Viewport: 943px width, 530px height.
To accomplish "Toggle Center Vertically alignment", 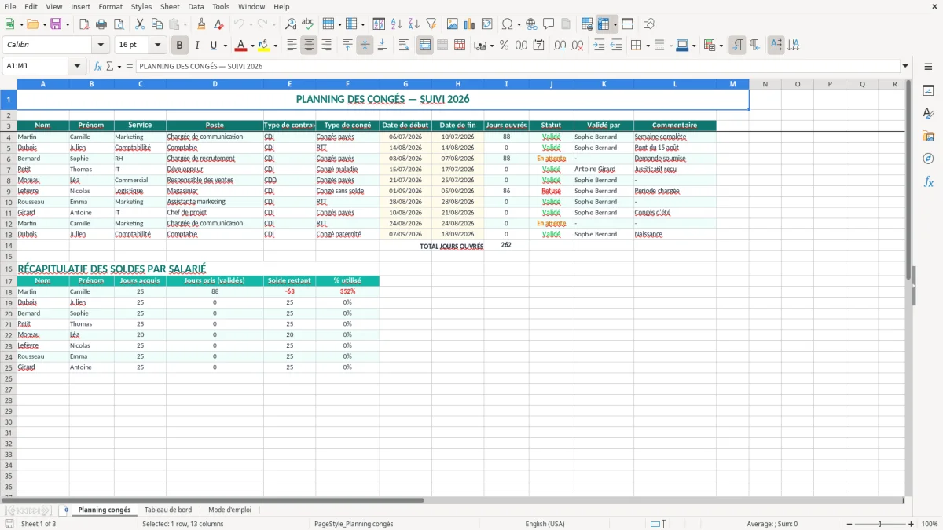I will tap(365, 46).
